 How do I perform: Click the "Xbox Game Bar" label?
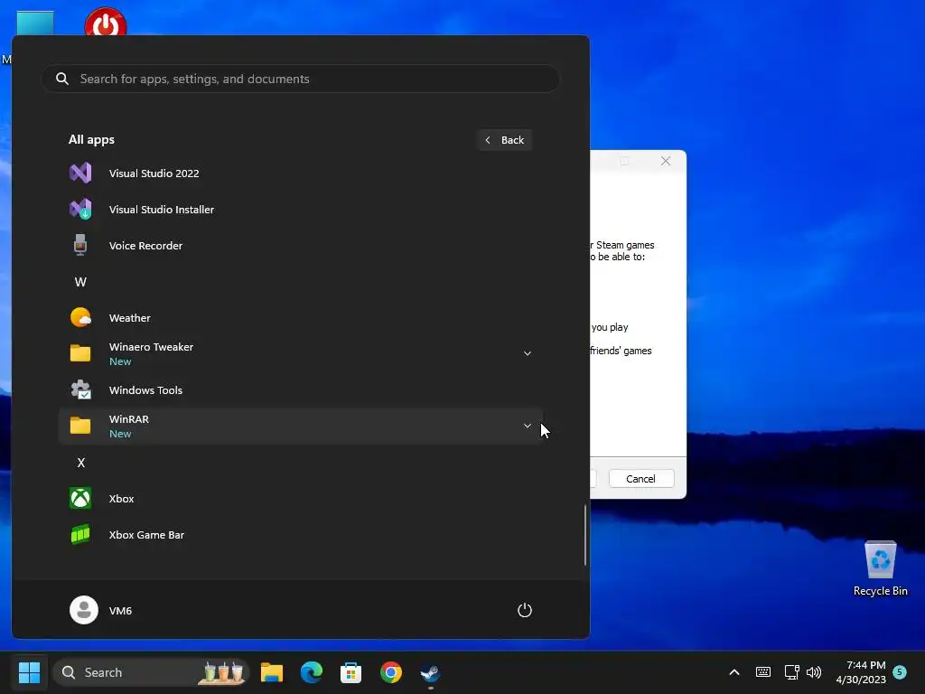[147, 535]
